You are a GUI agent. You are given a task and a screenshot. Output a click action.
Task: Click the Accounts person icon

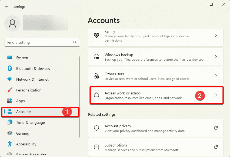point(10,112)
